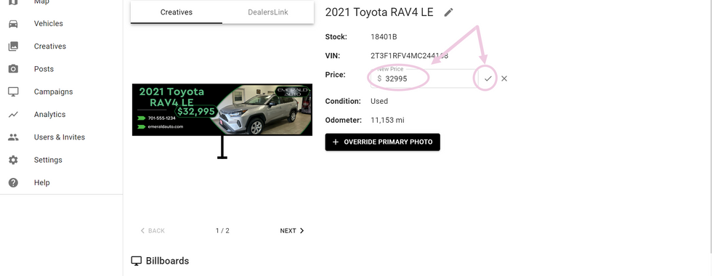Click the Creatives image icon in sidebar
This screenshot has height=276, width=712.
click(x=13, y=46)
